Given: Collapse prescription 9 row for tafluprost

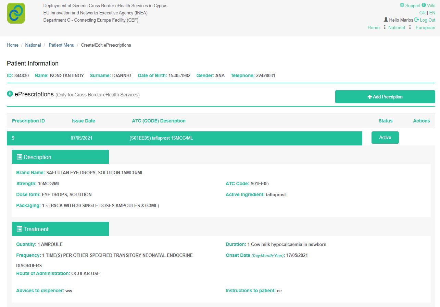Looking at the screenshot, I should pyautogui.click(x=184, y=138).
